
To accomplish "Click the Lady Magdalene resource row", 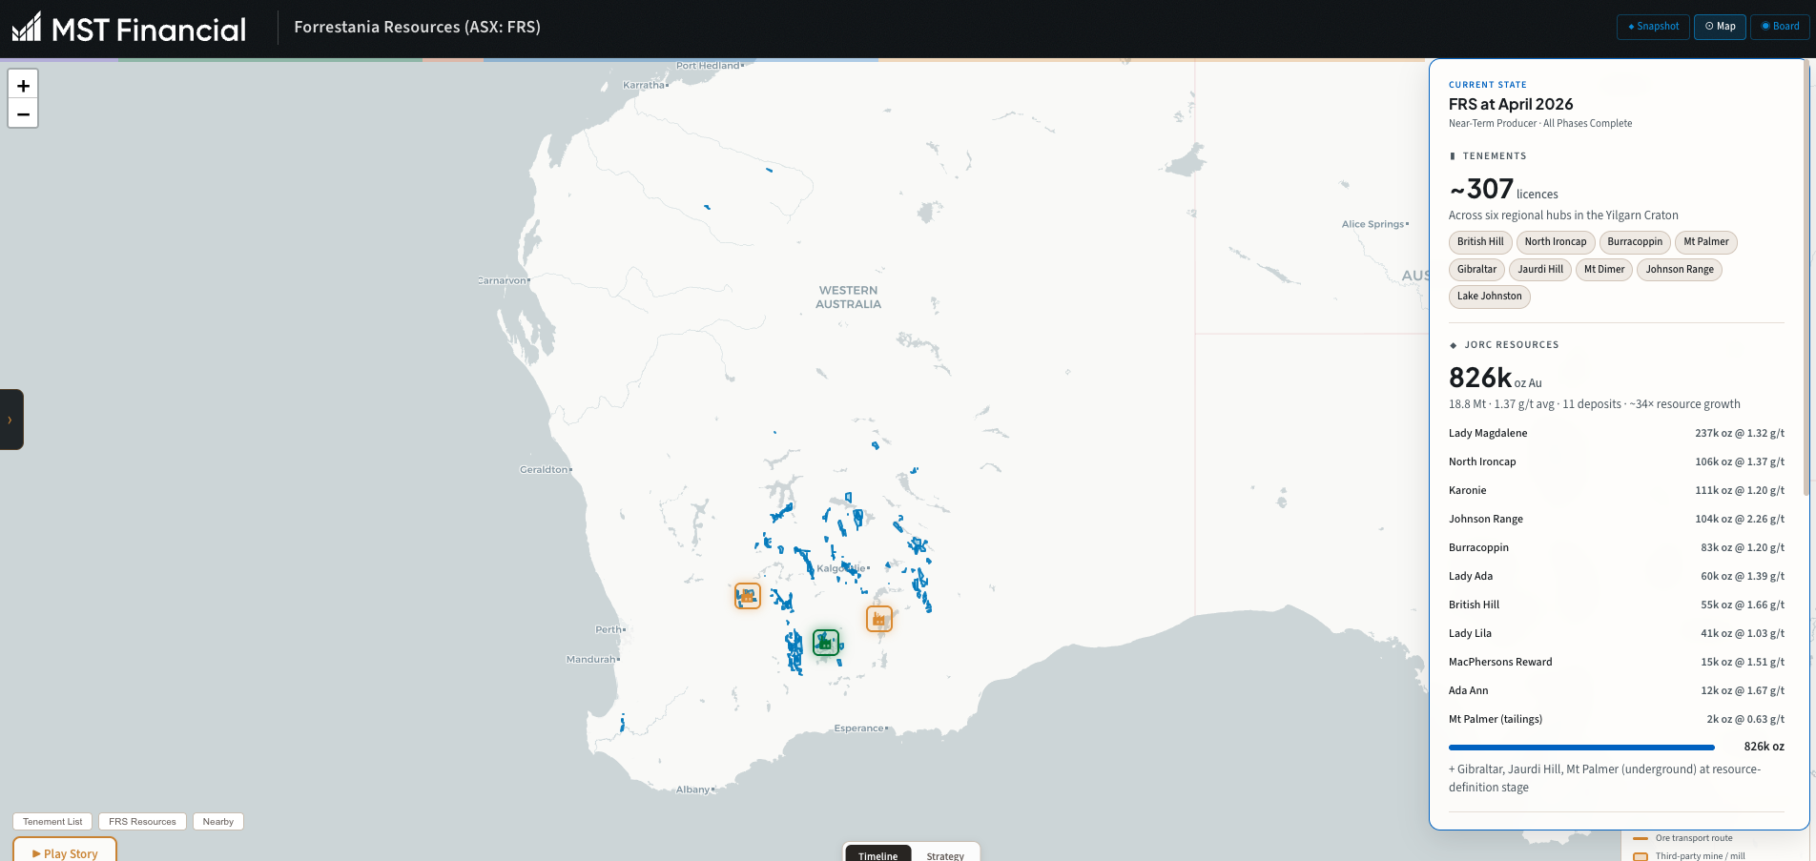I will tap(1617, 433).
